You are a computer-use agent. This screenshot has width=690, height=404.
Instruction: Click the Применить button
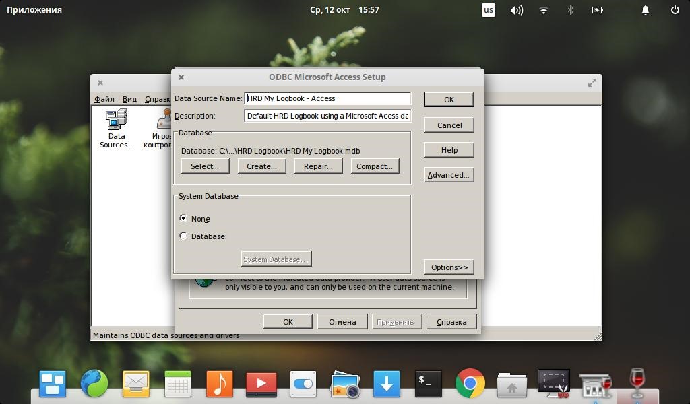[x=397, y=321]
